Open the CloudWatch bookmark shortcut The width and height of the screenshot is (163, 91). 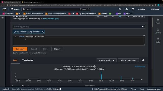pos(8,14)
